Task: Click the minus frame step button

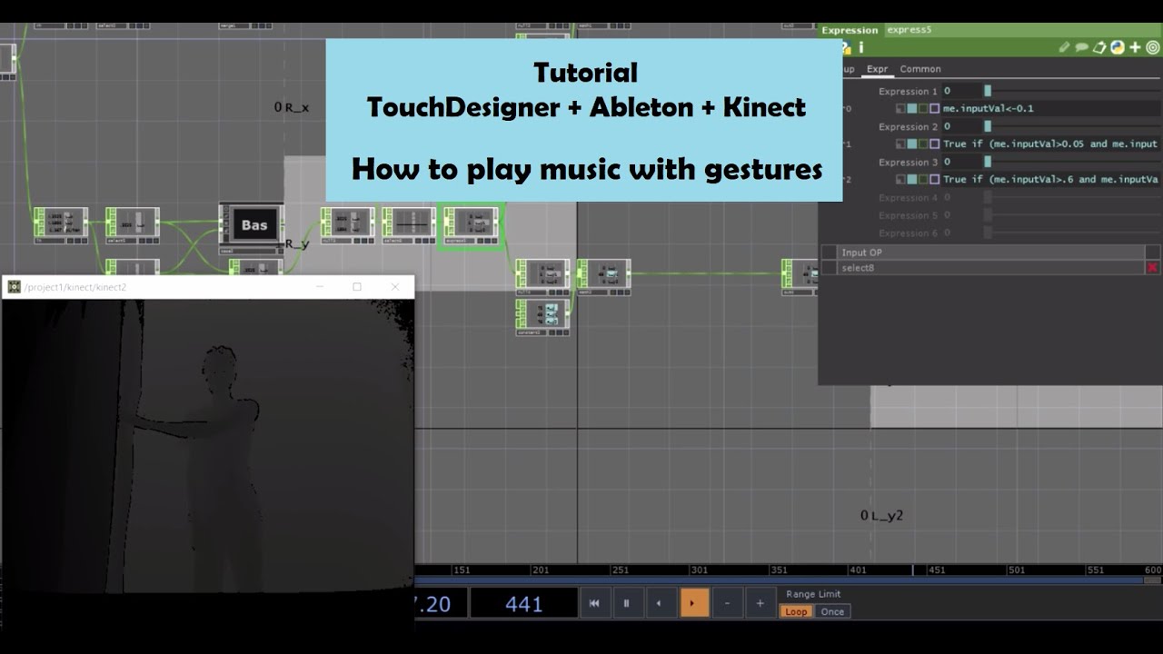Action: [x=727, y=603]
